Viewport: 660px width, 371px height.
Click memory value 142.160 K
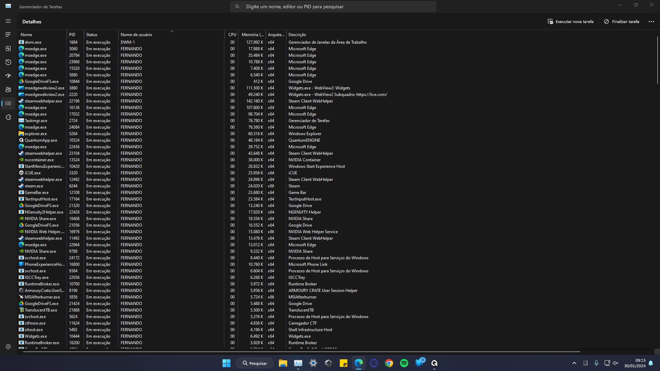tap(255, 101)
